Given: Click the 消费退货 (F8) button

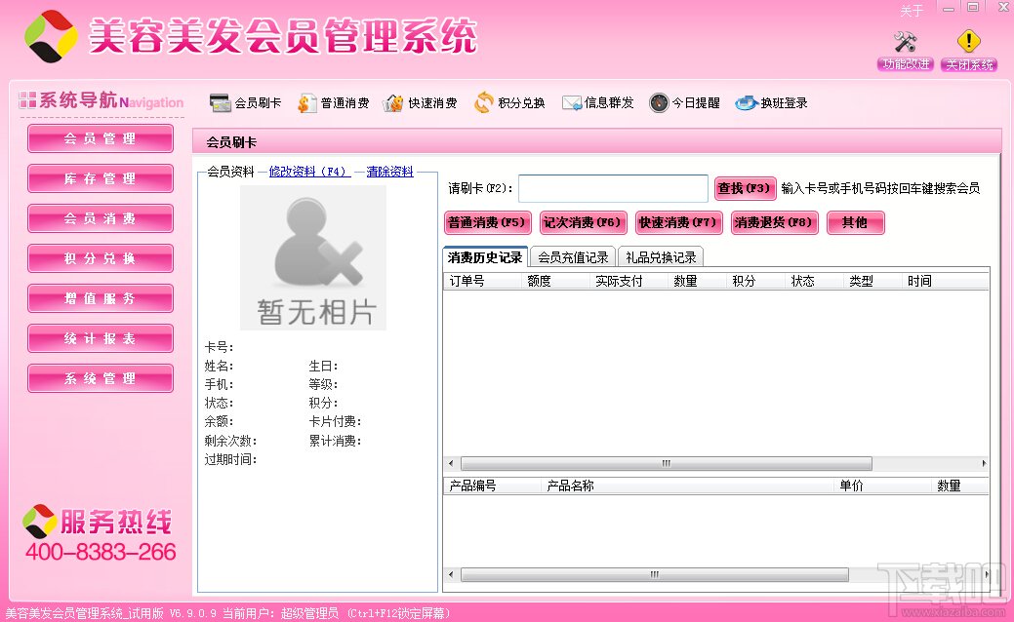Looking at the screenshot, I should [774, 223].
